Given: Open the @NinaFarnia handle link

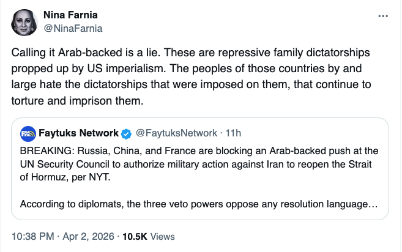Looking at the screenshot, I should pyautogui.click(x=73, y=28).
